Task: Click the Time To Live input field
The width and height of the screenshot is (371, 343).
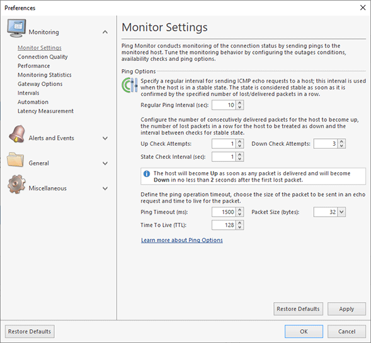Action: tap(224, 225)
